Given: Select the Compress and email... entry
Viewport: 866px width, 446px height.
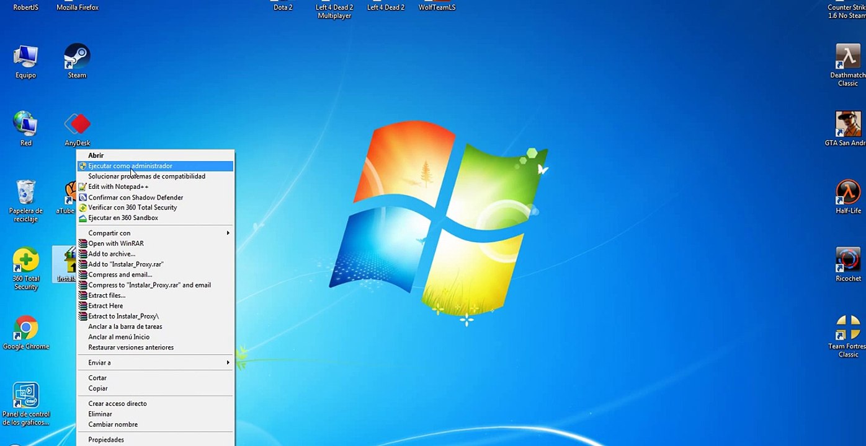Looking at the screenshot, I should (155, 274).
